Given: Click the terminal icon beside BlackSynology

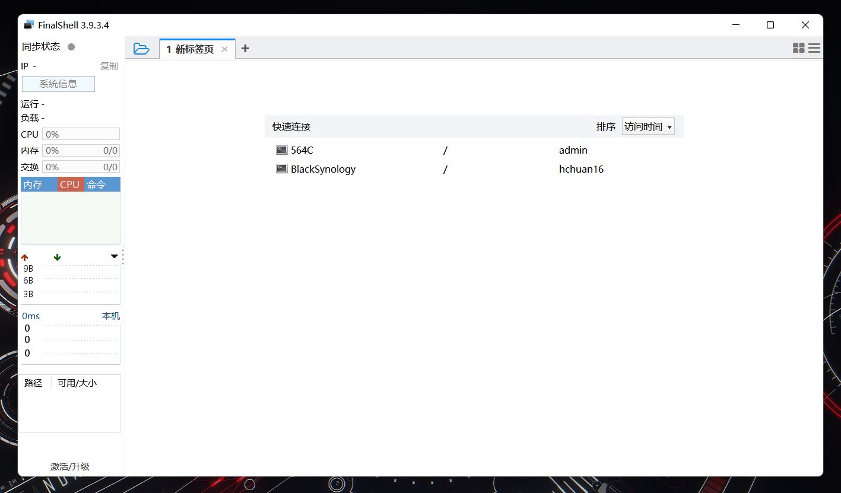Looking at the screenshot, I should tap(281, 169).
